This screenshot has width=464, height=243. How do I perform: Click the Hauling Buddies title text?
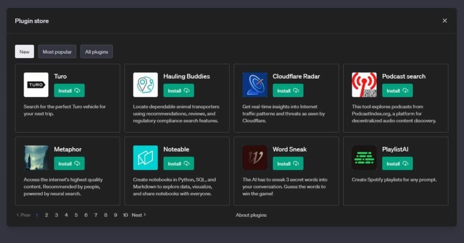point(186,76)
